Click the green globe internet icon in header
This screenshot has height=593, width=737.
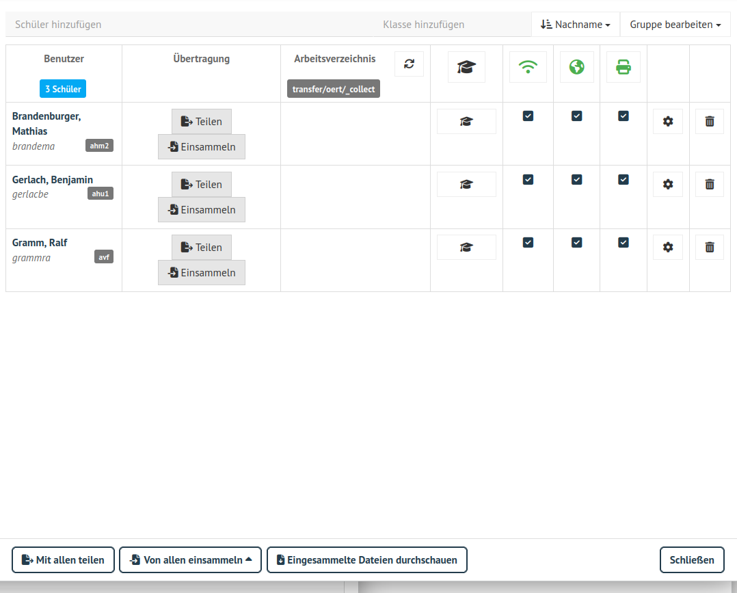click(x=577, y=67)
